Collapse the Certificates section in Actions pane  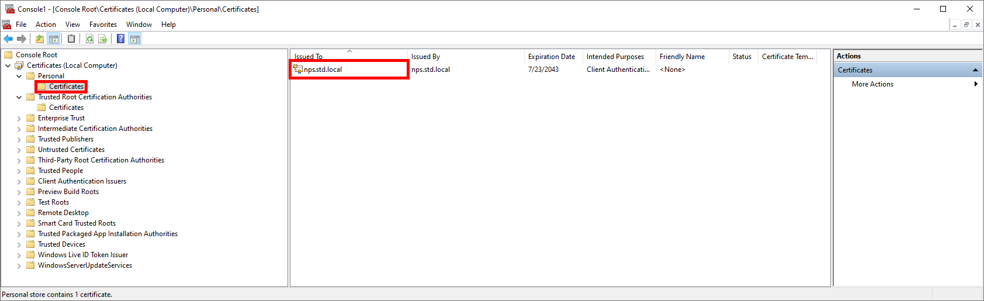point(975,70)
